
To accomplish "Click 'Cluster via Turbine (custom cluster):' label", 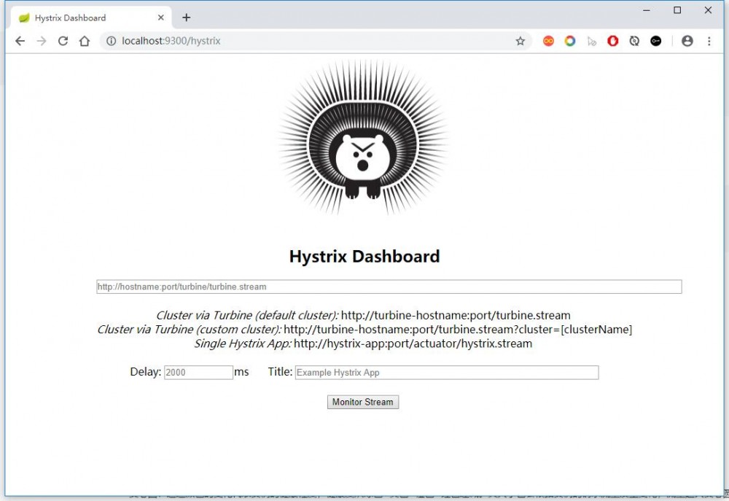I will pos(190,330).
